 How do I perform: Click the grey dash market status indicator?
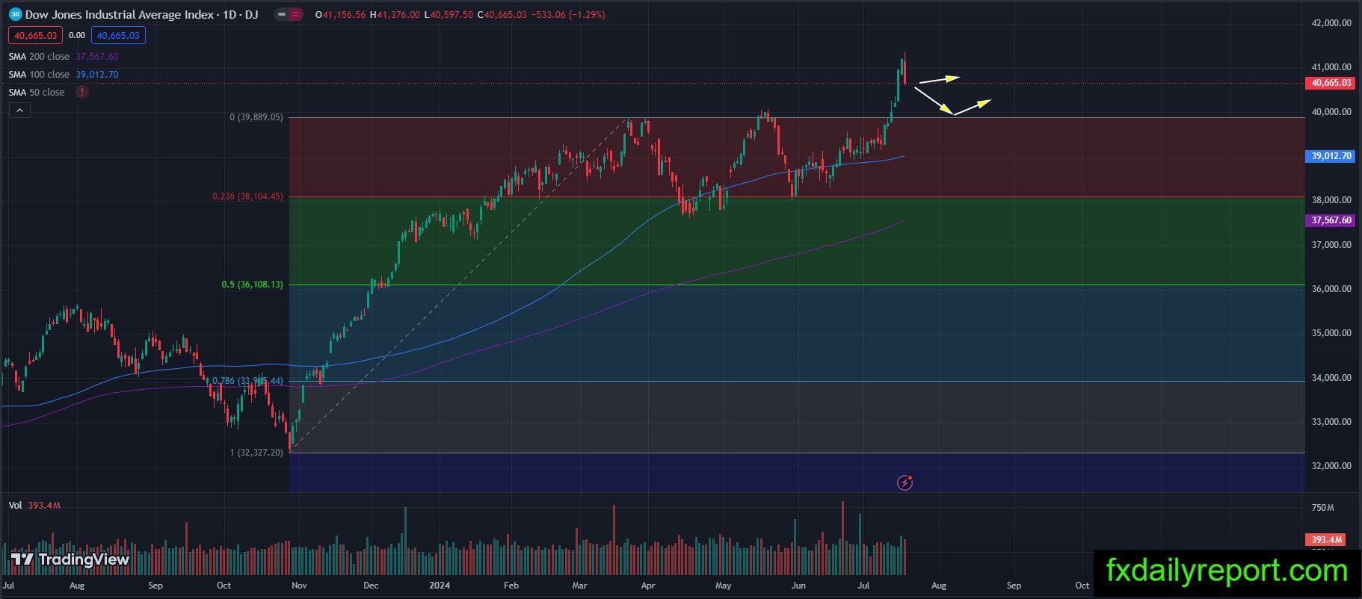280,14
